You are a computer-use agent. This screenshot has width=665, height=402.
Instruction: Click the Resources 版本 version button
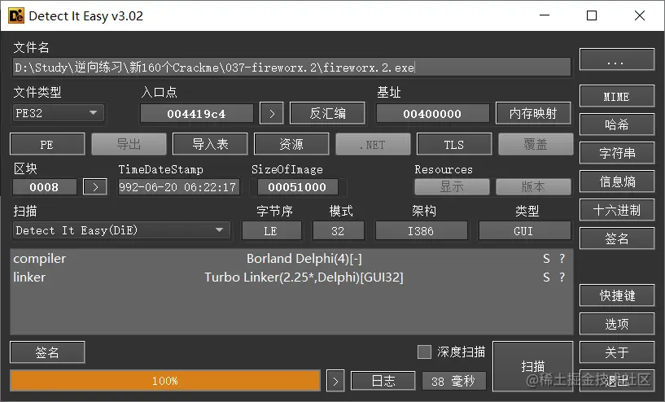click(533, 186)
